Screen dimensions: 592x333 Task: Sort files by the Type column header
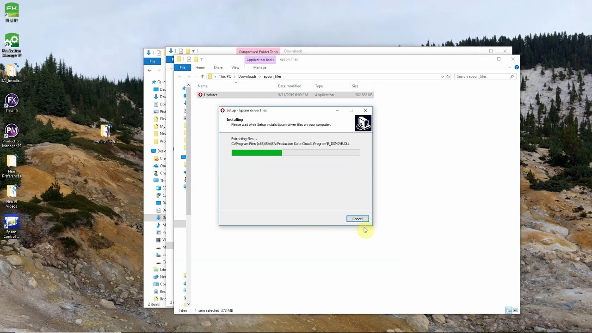331,86
